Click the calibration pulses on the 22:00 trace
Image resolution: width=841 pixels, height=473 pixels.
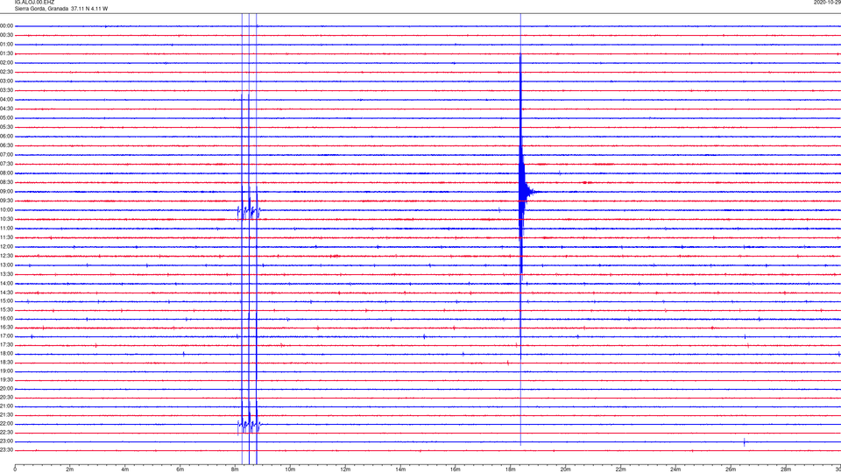coord(249,426)
